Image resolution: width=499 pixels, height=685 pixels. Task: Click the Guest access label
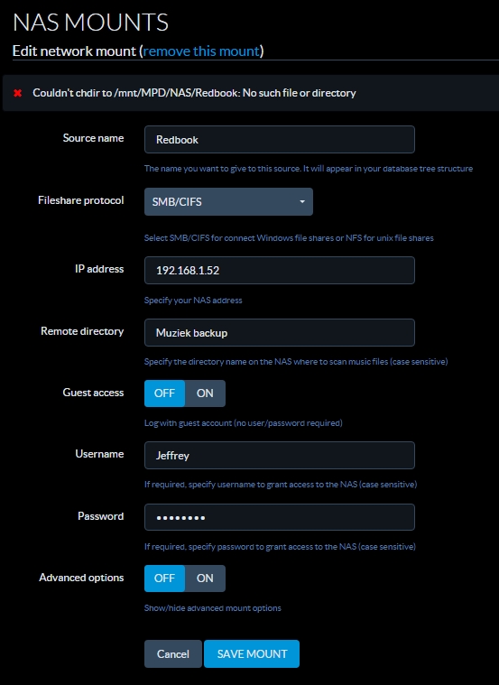click(x=93, y=393)
